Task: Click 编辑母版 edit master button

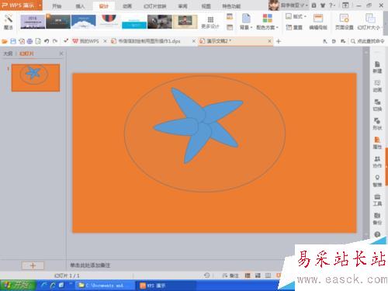Action: click(318, 22)
